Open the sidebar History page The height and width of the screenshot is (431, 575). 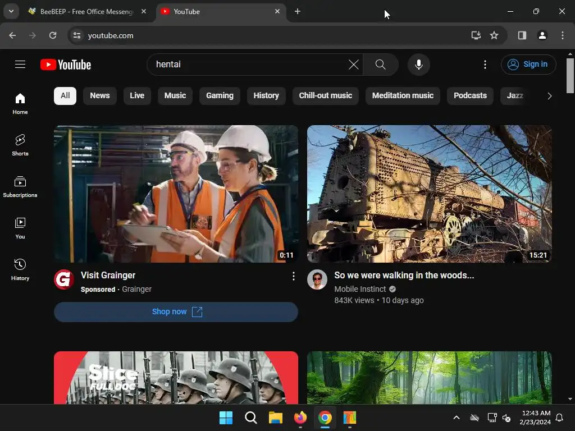tap(20, 269)
